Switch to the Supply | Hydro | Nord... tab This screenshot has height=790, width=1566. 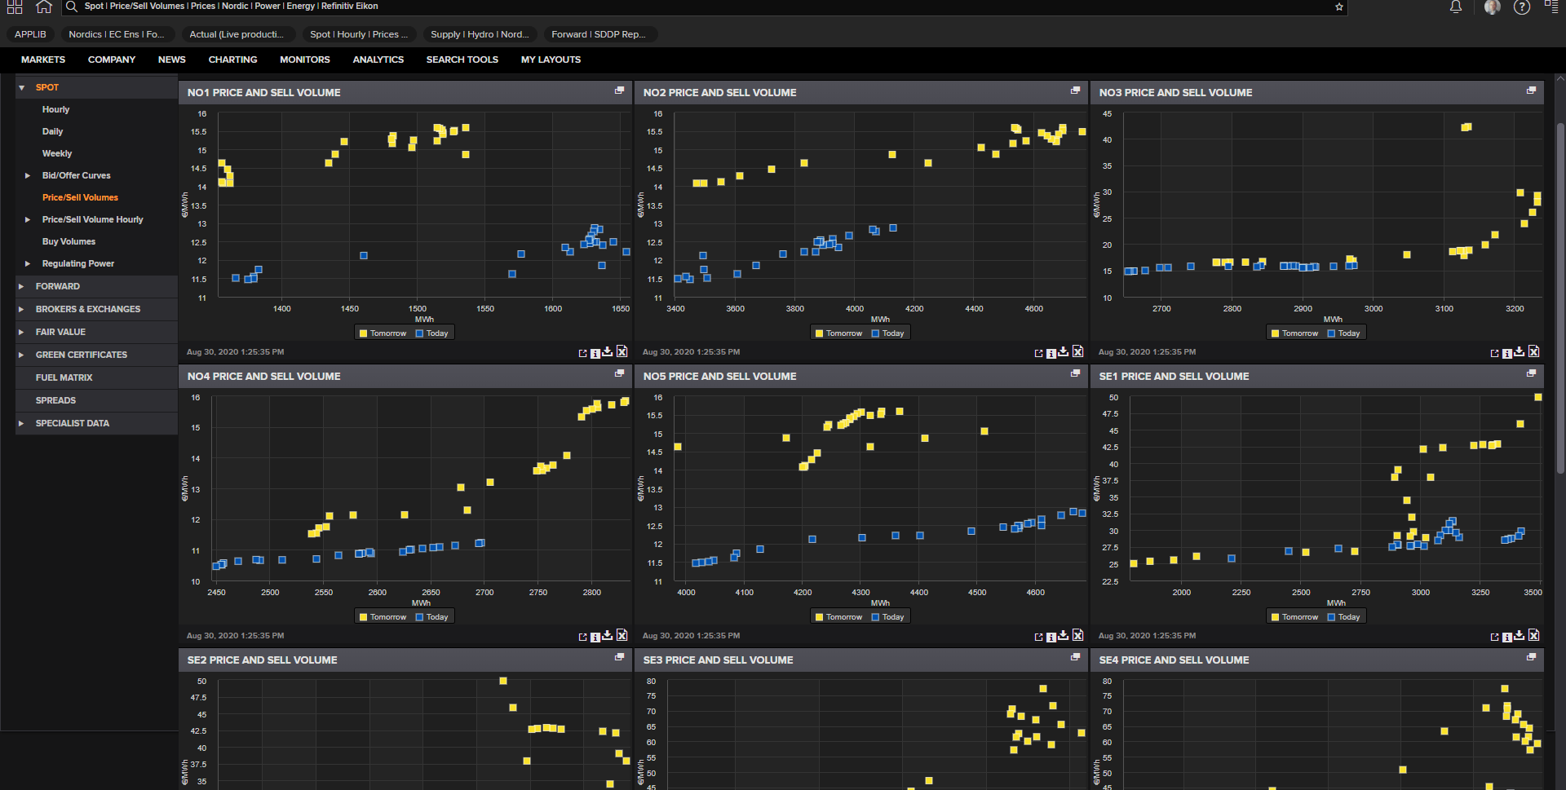pyautogui.click(x=480, y=34)
